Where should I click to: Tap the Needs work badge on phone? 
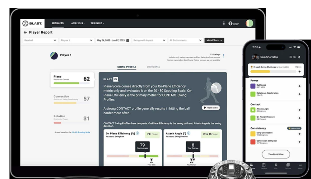(294, 128)
